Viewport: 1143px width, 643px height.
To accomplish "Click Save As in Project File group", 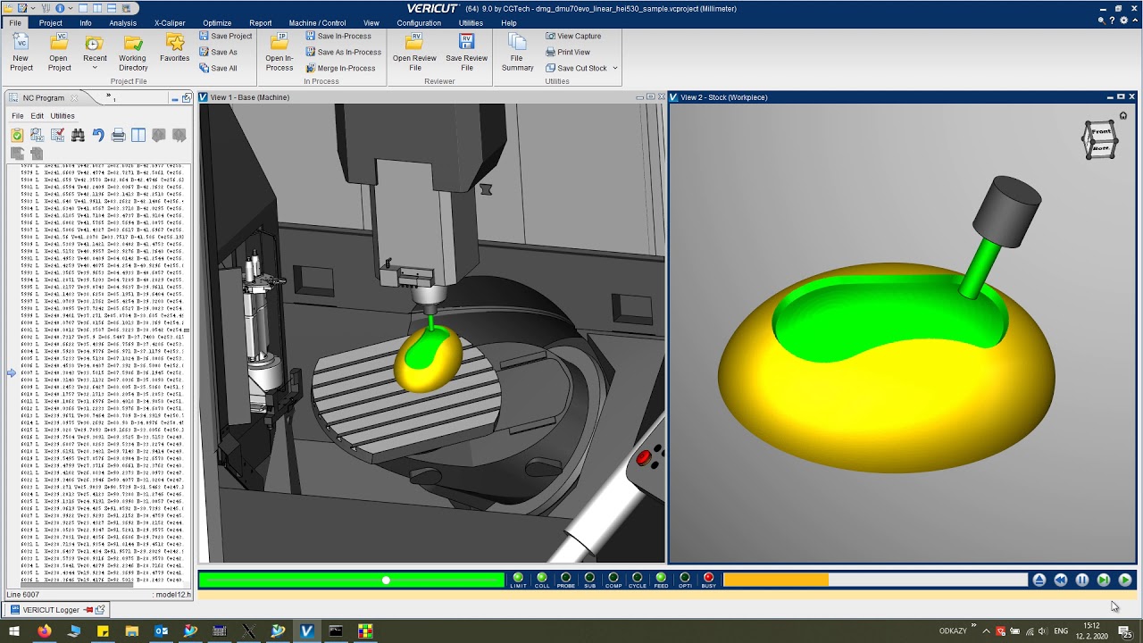I will click(218, 52).
